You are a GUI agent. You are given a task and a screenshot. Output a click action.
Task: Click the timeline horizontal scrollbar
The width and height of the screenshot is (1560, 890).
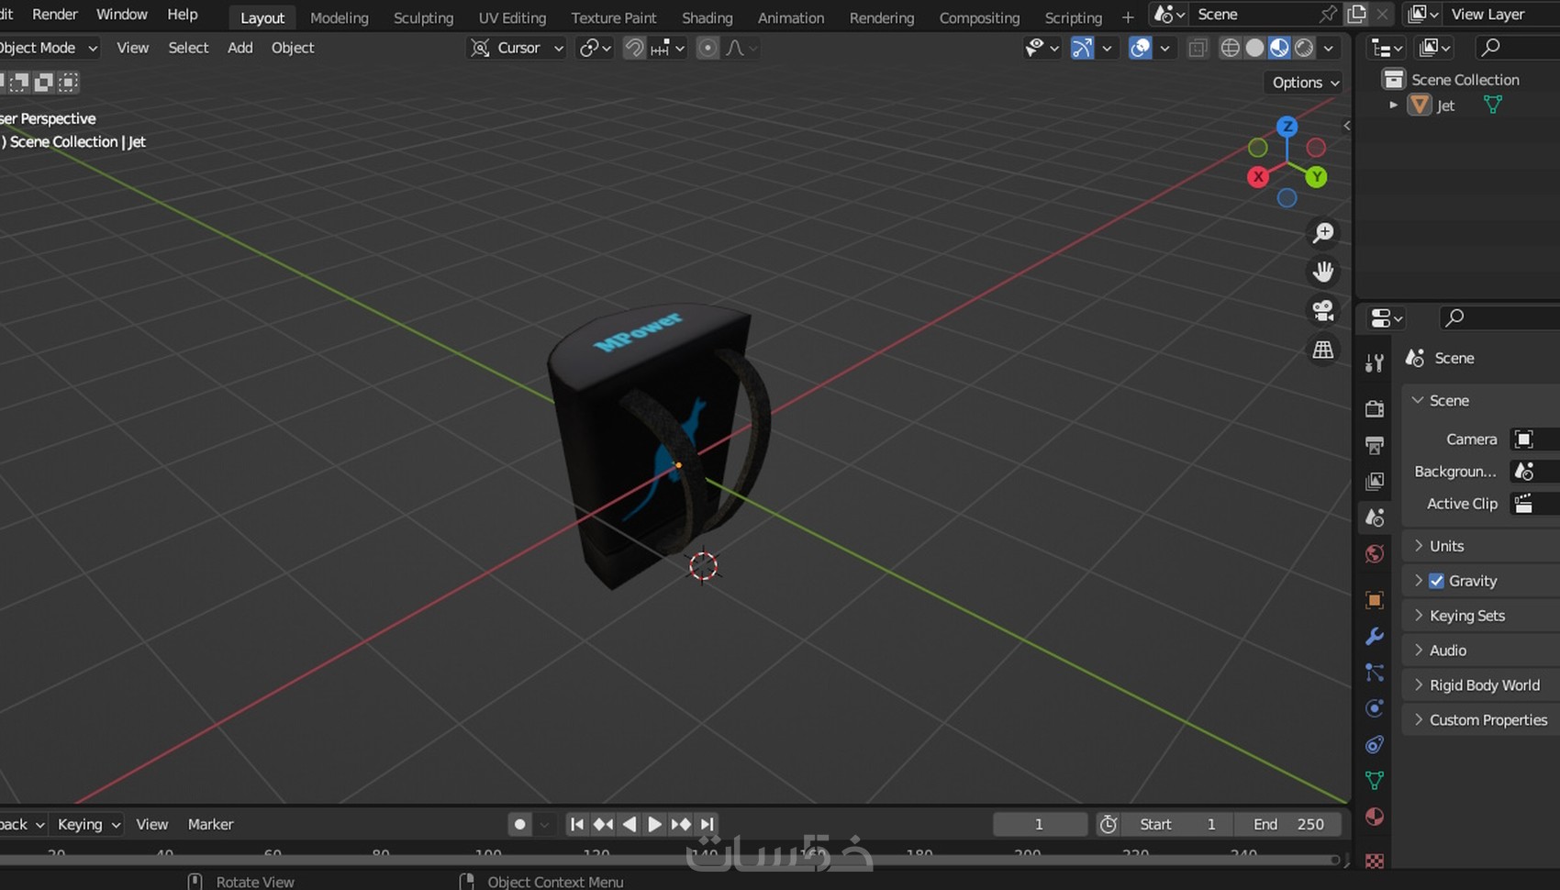(670, 860)
